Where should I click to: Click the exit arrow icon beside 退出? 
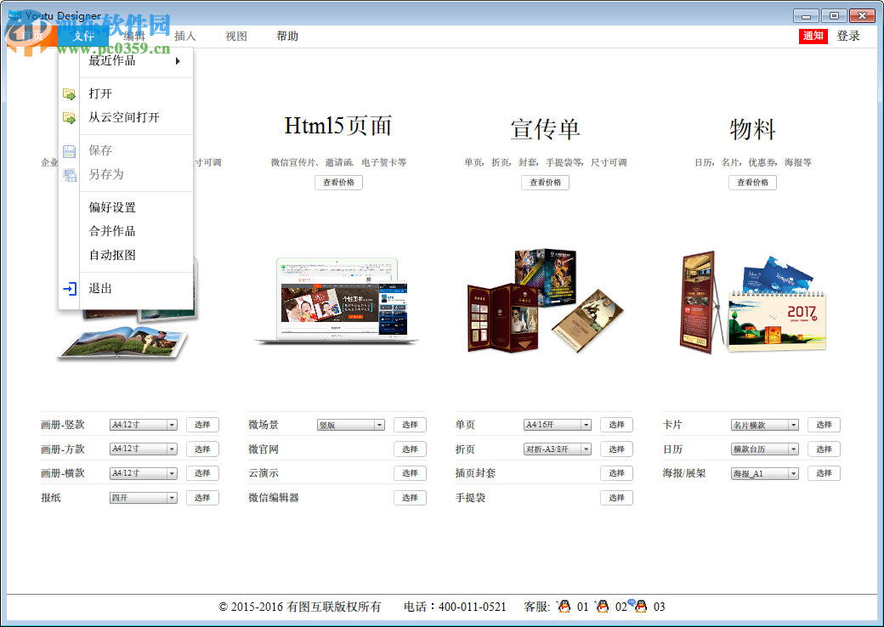(71, 286)
